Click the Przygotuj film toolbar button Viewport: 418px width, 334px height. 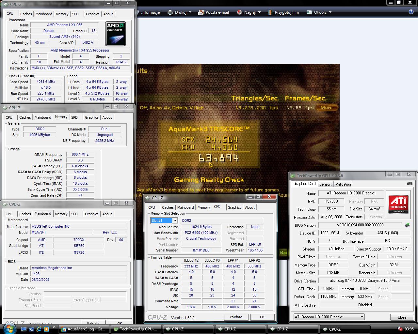(283, 12)
